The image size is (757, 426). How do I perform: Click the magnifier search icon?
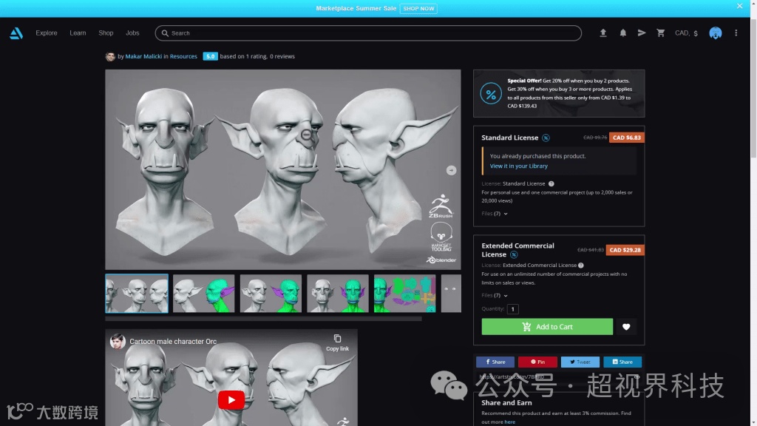165,33
